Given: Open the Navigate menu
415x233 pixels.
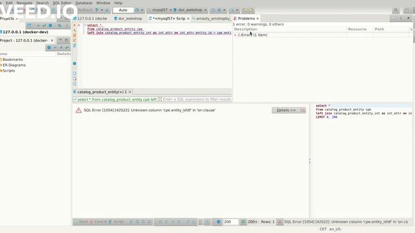Looking at the screenshot, I should click(x=25, y=3).
